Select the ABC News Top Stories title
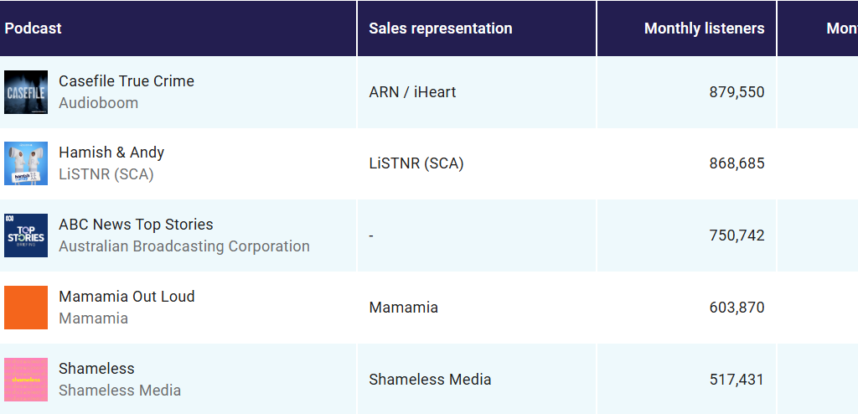Image resolution: width=858 pixels, height=414 pixels. point(136,225)
